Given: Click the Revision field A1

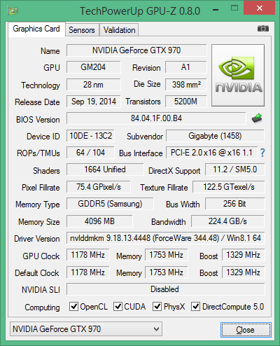Looking at the screenshot, I should pyautogui.click(x=186, y=67).
